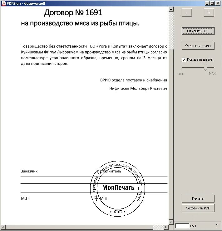The image size is (222, 231).
Task: Click text Нифигасев Мольберт Кистевич
Action: pos(138,88)
